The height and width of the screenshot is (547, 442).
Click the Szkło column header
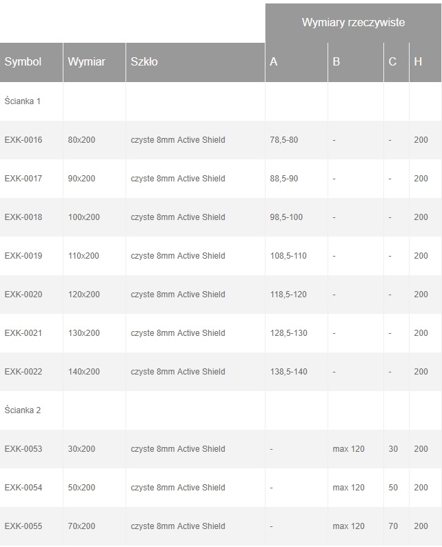(x=144, y=61)
